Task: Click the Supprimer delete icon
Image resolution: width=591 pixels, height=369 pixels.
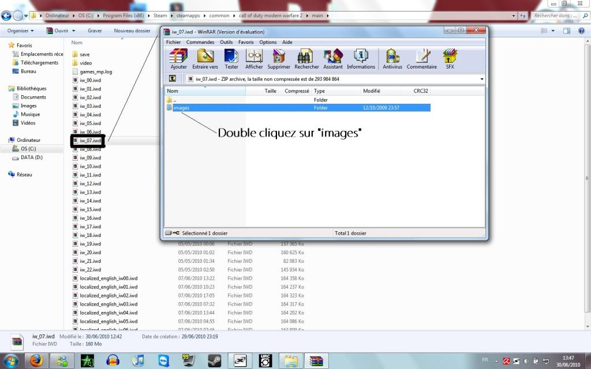Action: (x=279, y=59)
